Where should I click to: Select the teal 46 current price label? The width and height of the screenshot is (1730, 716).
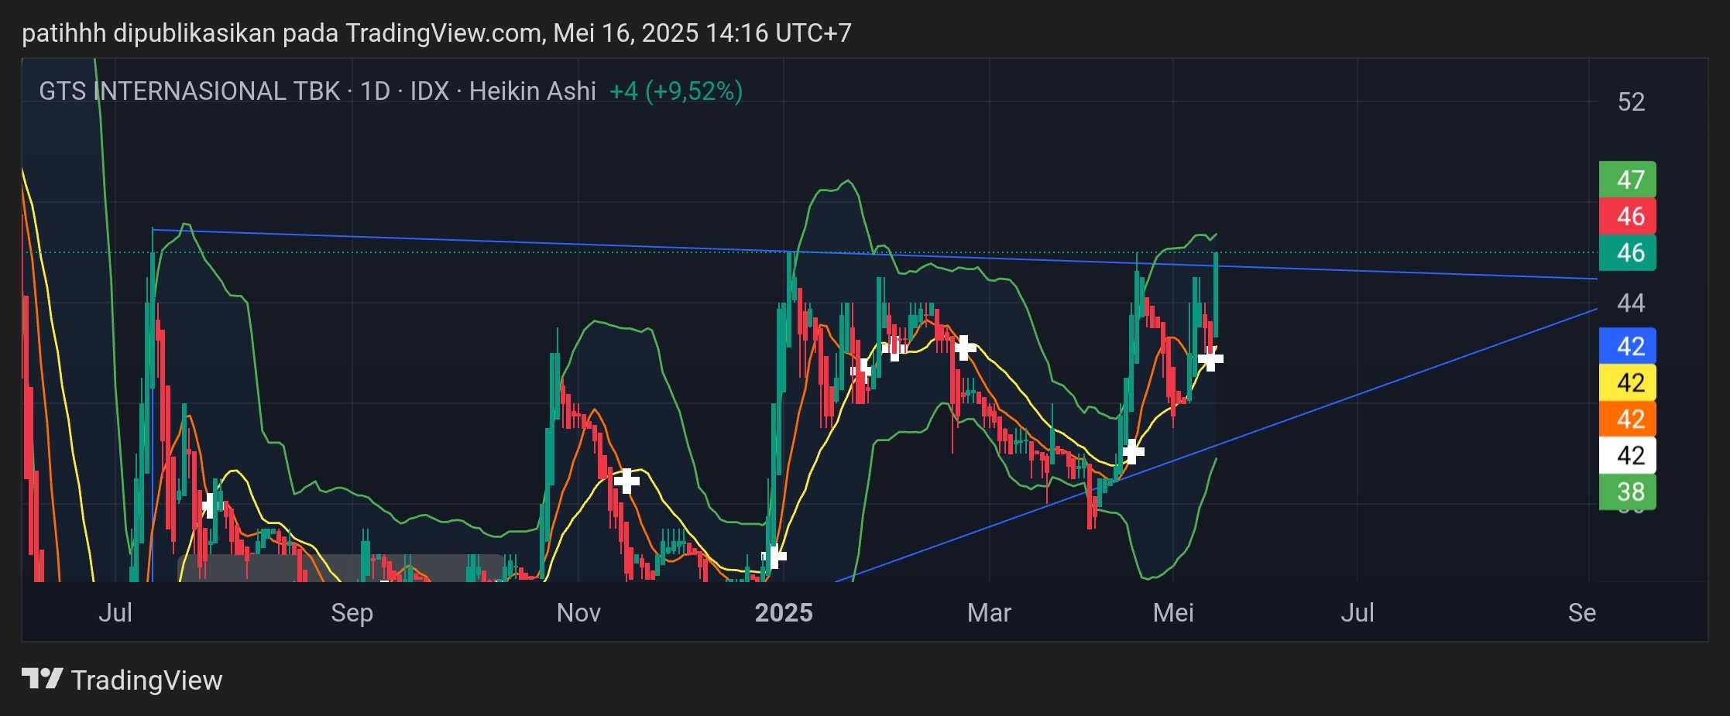click(1628, 252)
